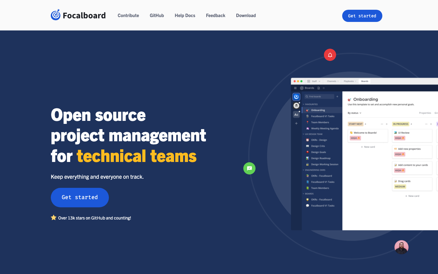
Task: Click the large hero Get started button
Action: (x=80, y=197)
